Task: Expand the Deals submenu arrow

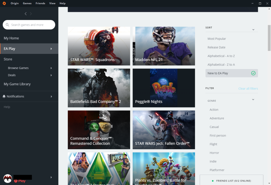Action: 51,75
